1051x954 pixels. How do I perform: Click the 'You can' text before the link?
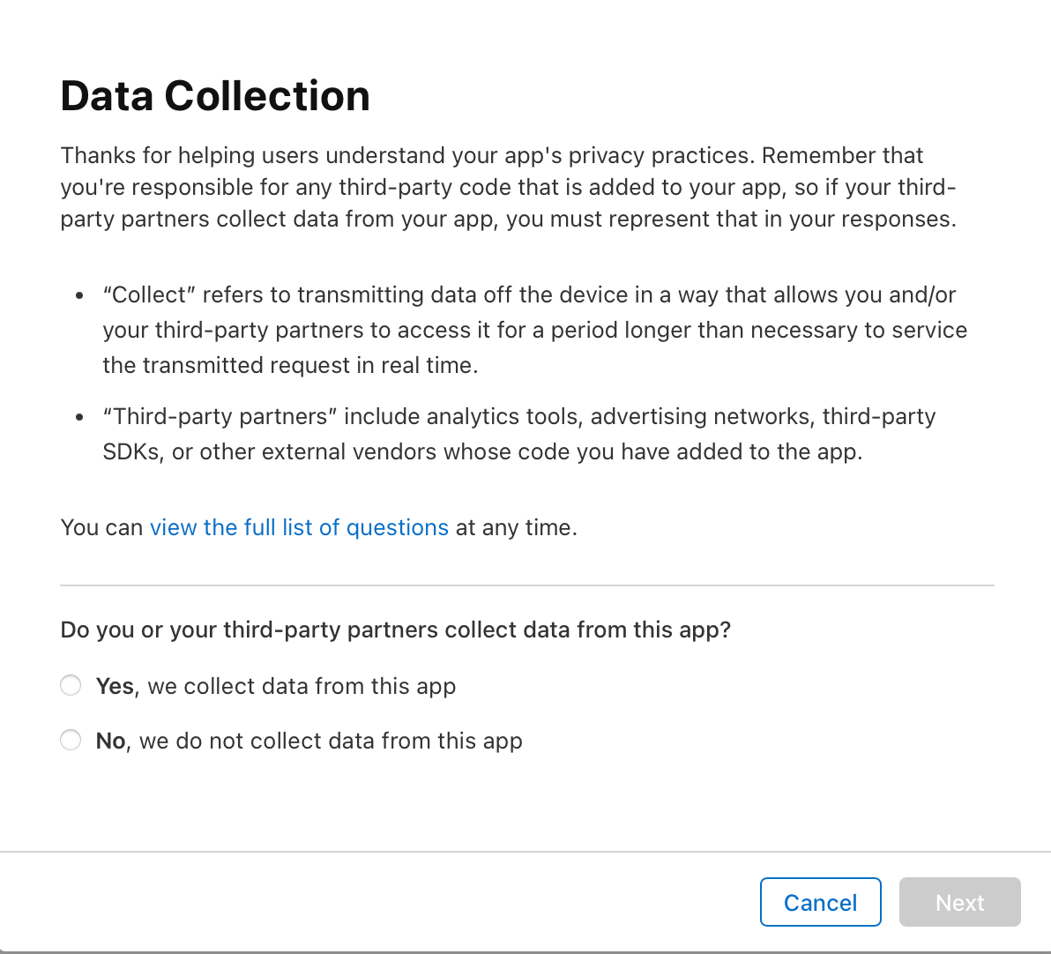coord(101,527)
